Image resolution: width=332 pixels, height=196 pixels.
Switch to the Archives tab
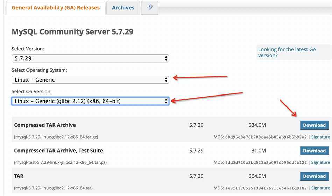click(123, 8)
